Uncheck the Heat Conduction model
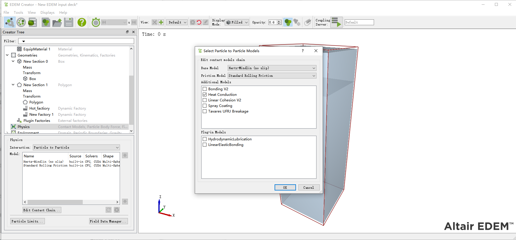The width and height of the screenshot is (516, 240). click(x=205, y=95)
